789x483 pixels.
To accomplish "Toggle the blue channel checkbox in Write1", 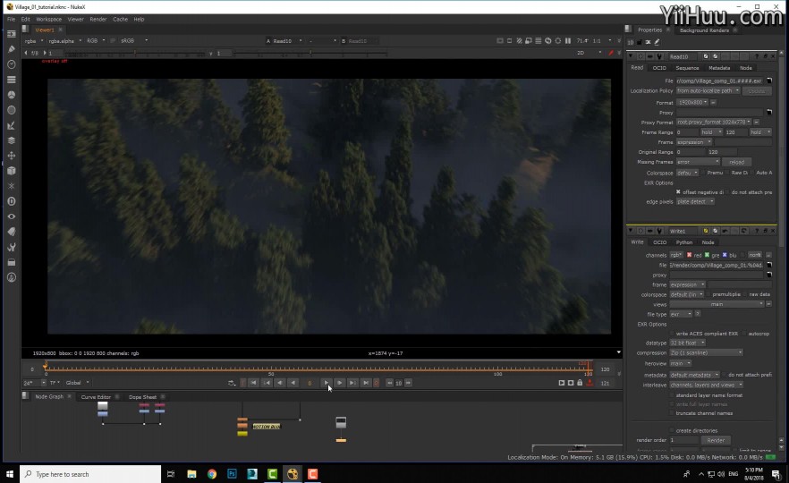I will tap(725, 255).
